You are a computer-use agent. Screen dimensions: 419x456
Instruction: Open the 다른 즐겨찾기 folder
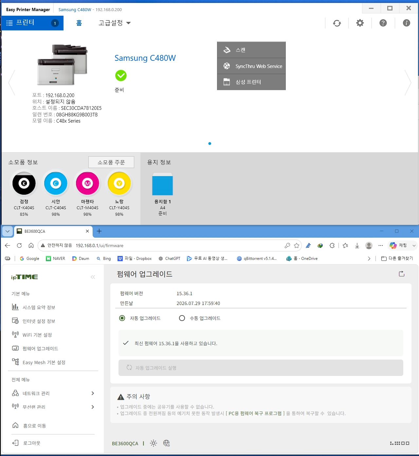click(x=397, y=259)
